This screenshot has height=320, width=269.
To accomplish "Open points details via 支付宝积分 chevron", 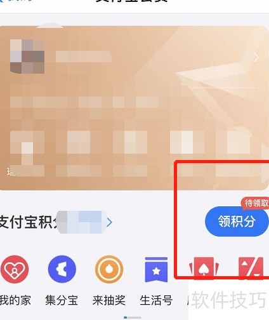I will click(109, 222).
